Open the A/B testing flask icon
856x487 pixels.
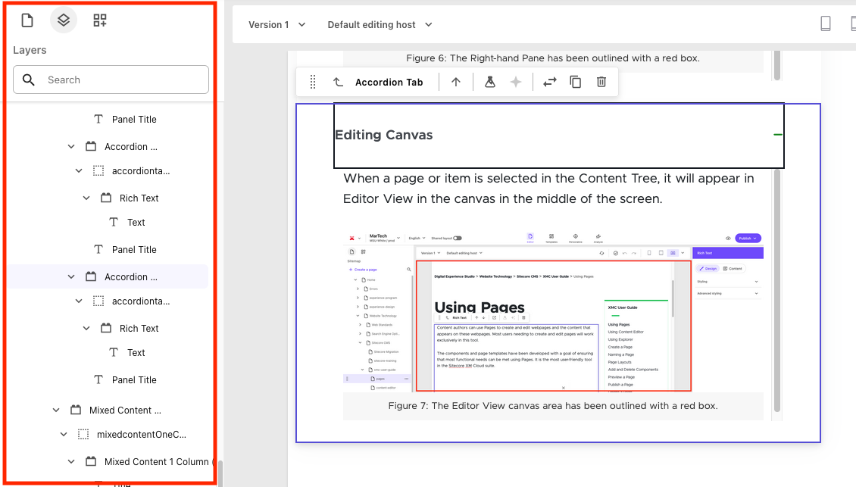click(489, 82)
